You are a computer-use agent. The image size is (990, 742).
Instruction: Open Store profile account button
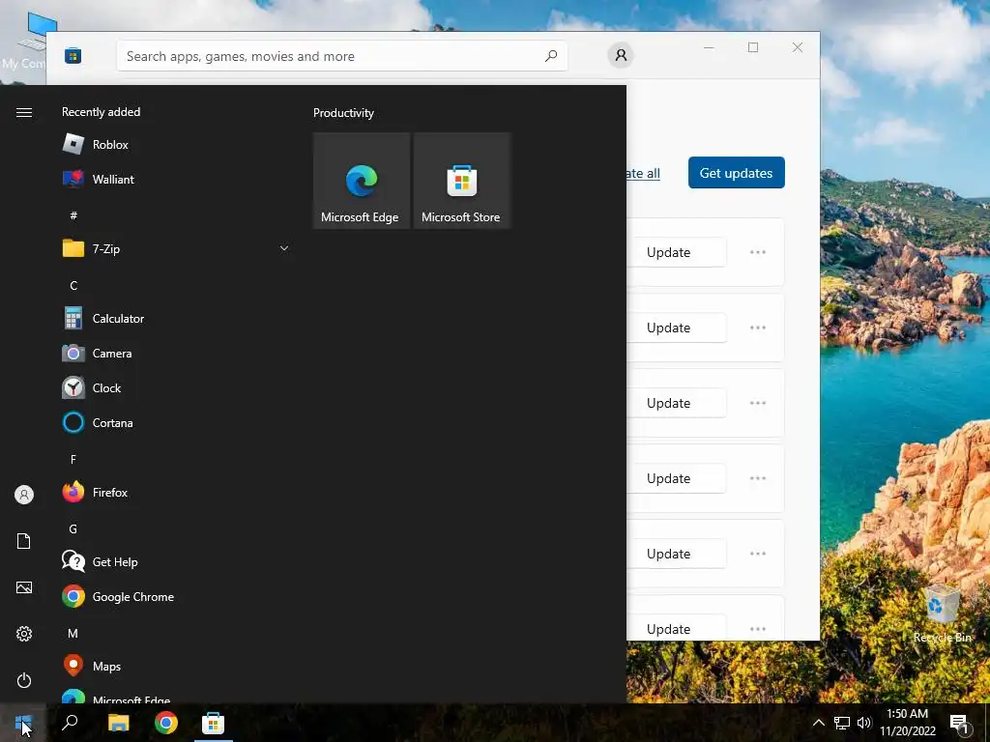click(x=621, y=55)
